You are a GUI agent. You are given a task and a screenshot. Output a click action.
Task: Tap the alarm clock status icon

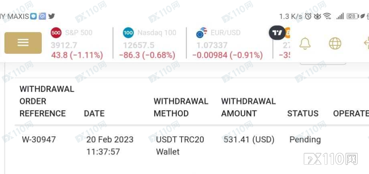tap(308, 16)
